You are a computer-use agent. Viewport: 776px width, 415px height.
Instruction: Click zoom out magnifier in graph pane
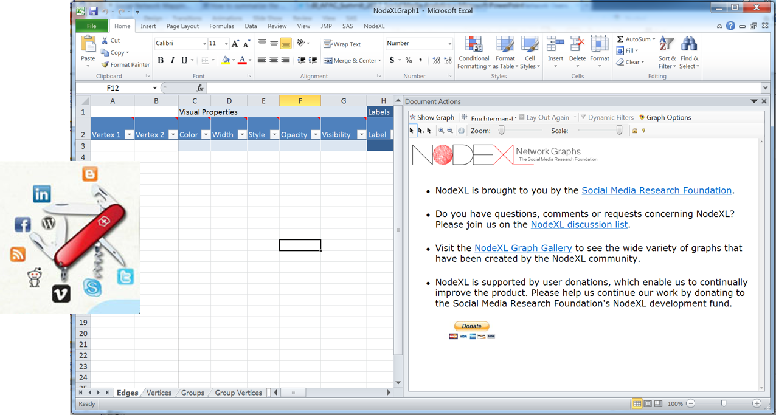point(450,131)
